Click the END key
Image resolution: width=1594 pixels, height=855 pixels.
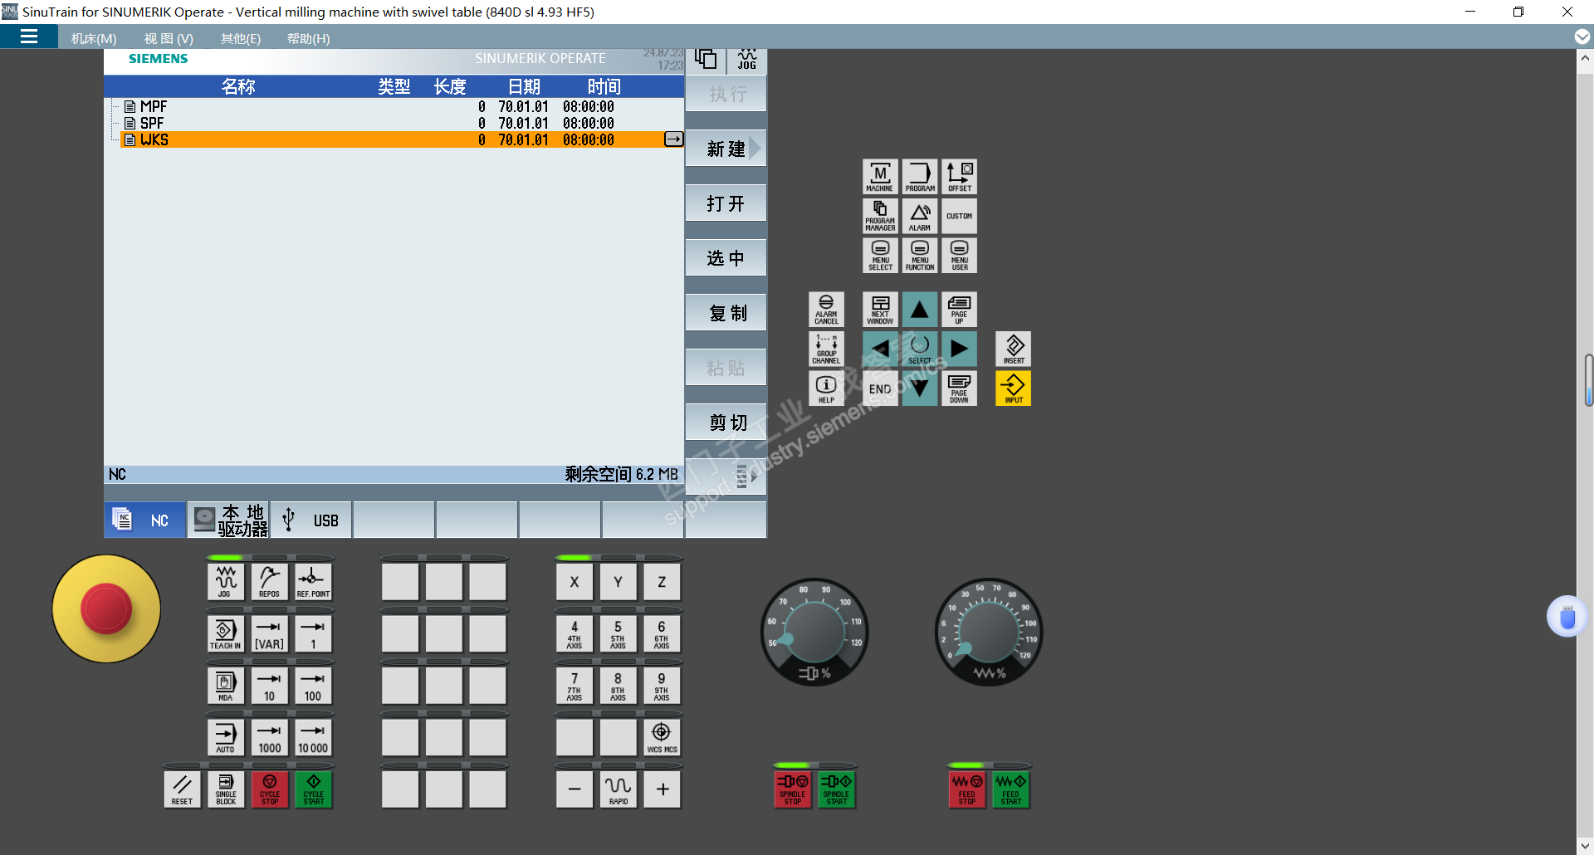[880, 388]
